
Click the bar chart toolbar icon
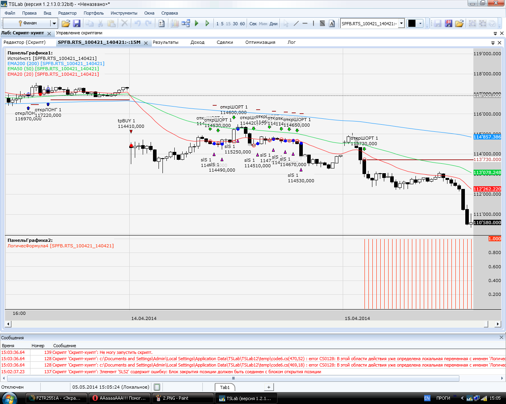coord(174,24)
